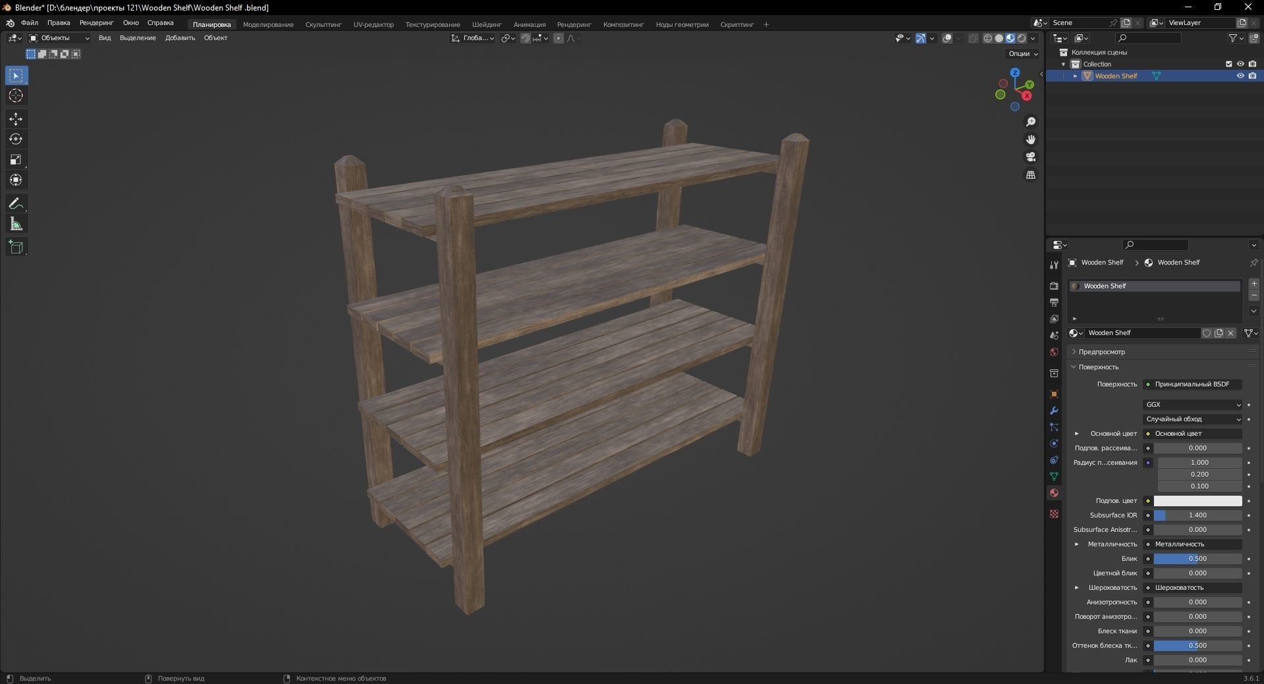Select the Annotate tool
Screen dimensions: 1264x684
coord(16,204)
